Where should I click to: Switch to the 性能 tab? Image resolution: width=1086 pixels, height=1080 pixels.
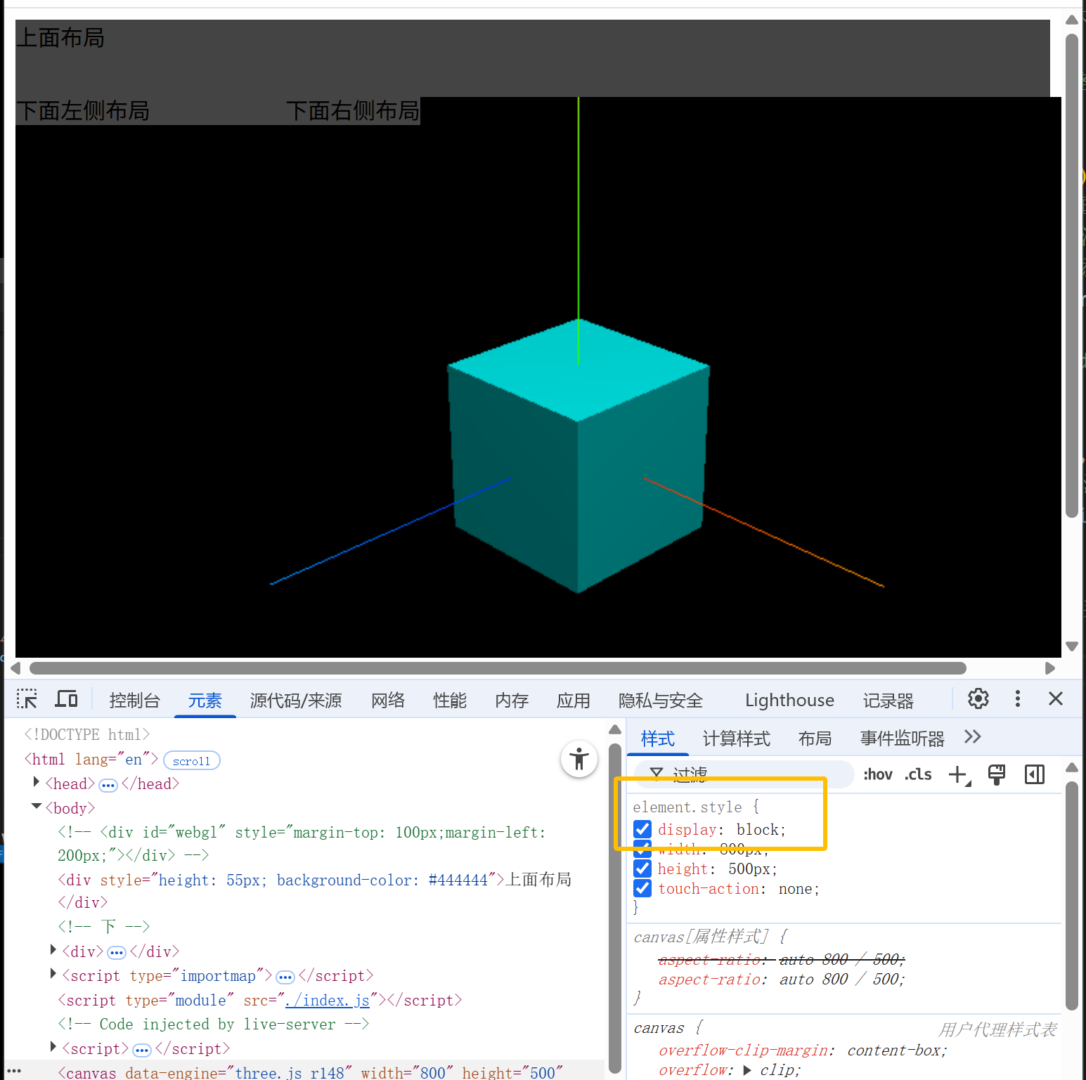coord(450,701)
